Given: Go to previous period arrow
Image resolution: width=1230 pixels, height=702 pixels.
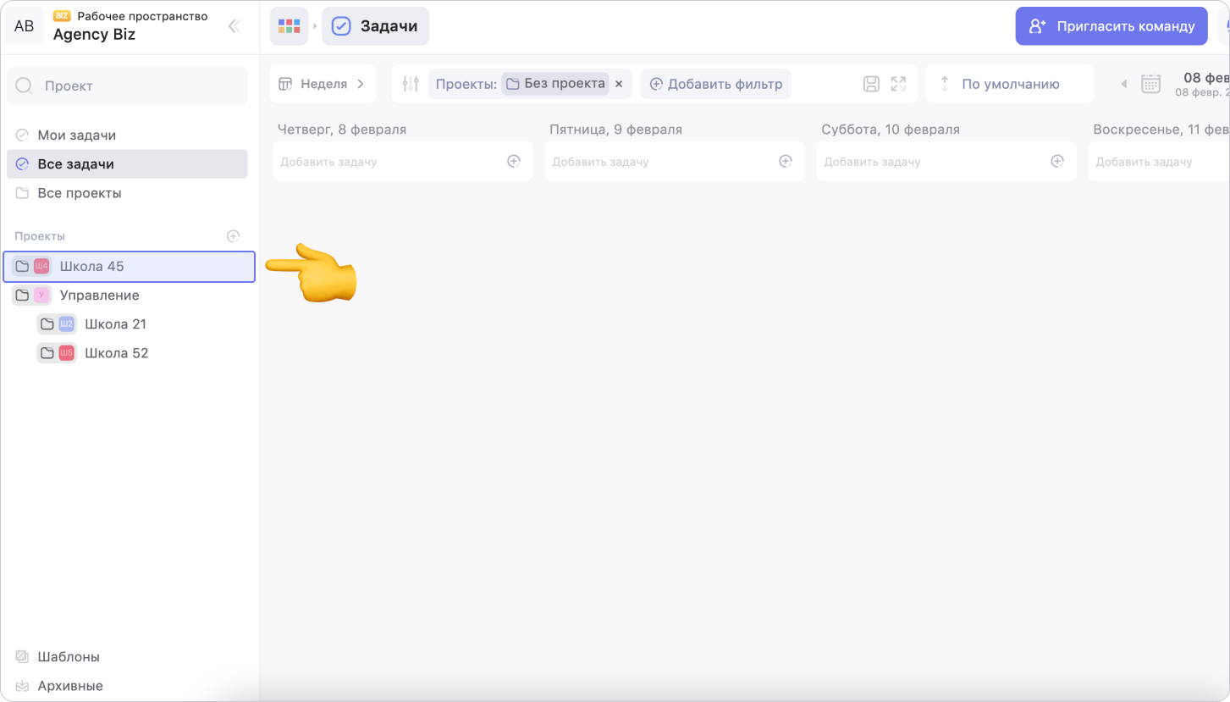Looking at the screenshot, I should coord(1124,84).
